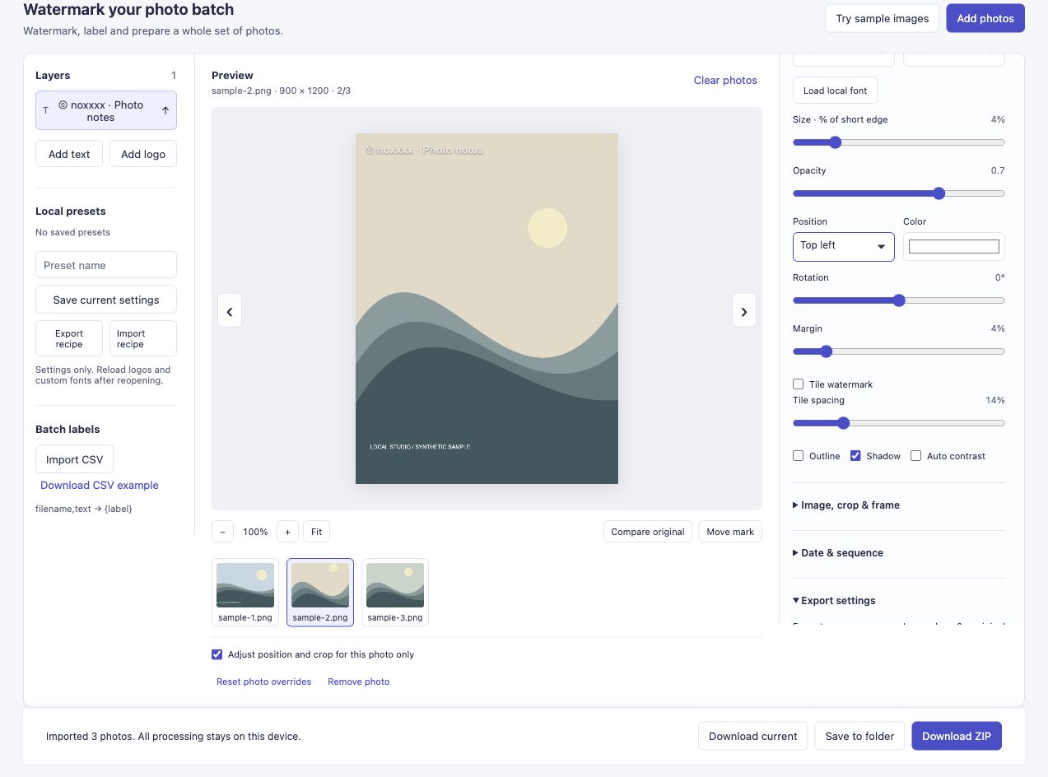Click the Size percent of short edge slider

pos(899,142)
